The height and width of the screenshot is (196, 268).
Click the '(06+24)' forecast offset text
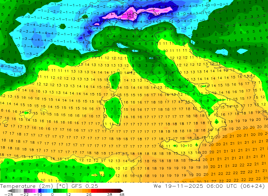[x=253, y=186]
